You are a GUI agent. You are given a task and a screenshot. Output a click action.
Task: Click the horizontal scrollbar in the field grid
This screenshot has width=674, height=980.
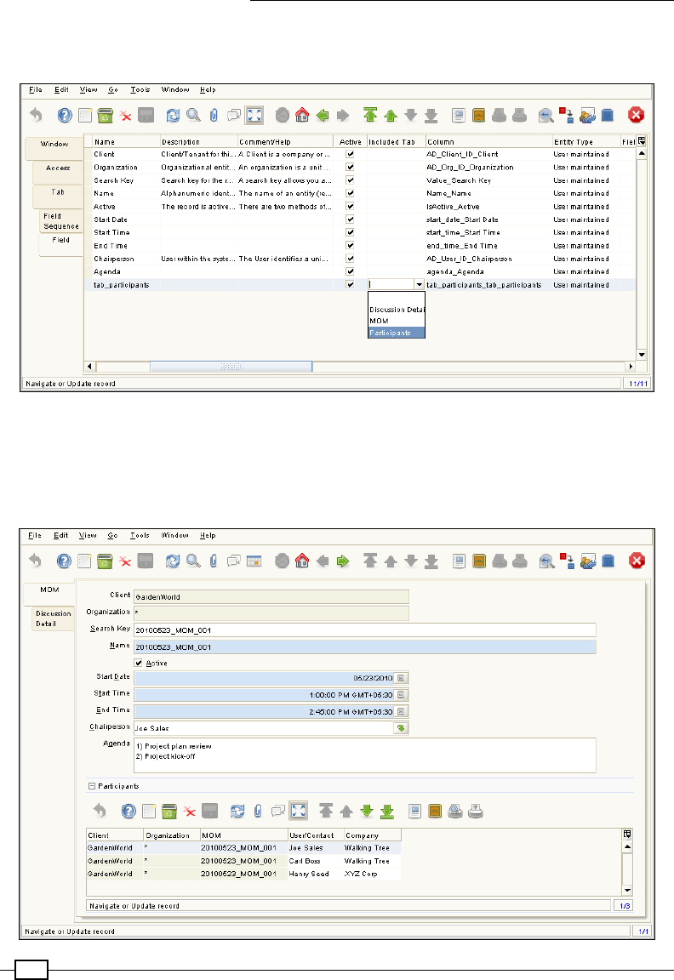231,367
